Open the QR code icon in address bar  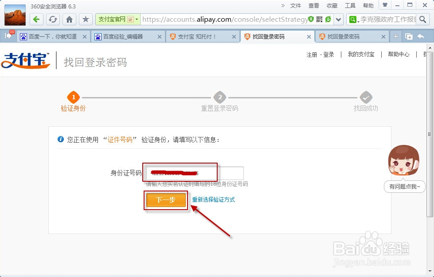[319, 20]
